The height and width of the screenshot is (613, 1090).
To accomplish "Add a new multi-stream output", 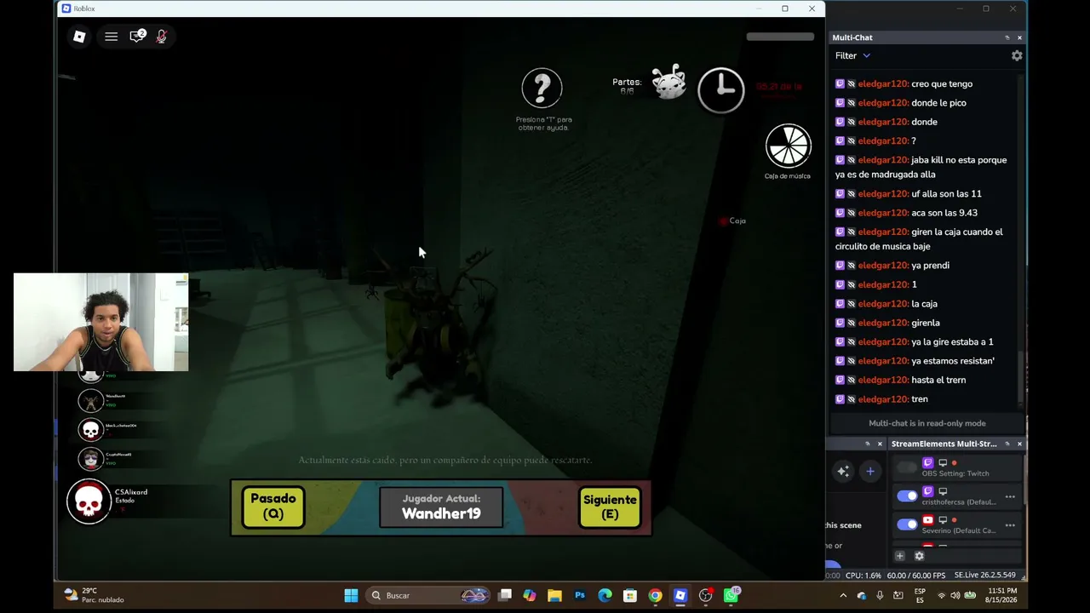I will 900,556.
